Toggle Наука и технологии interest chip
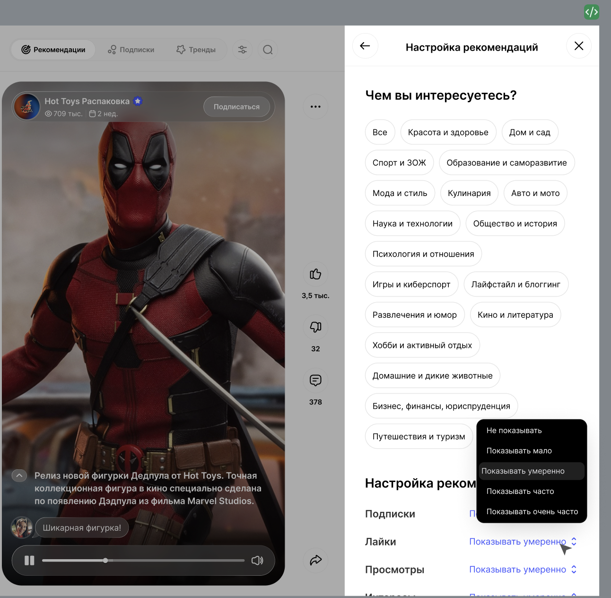The height and width of the screenshot is (598, 611). click(x=412, y=223)
